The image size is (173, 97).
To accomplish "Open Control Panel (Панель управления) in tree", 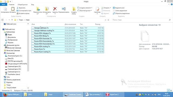I will [12, 80].
